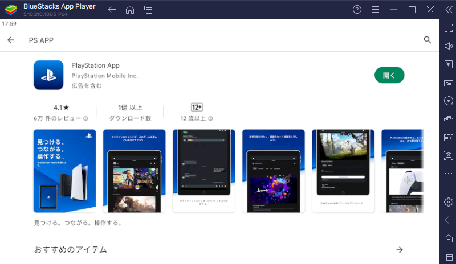Open the recent apps view in the title bar
The image size is (456, 264).
[148, 10]
